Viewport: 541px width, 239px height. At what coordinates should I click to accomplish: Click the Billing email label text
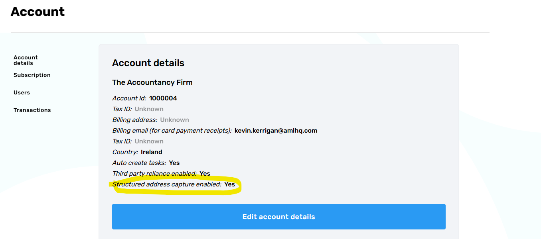pos(172,131)
